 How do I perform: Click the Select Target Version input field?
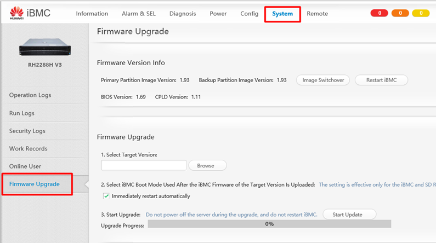pyautogui.click(x=144, y=165)
